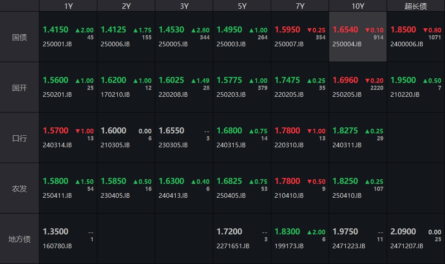The height and width of the screenshot is (264, 445).
Task: Select the 国债 row label
Action: [19, 37]
